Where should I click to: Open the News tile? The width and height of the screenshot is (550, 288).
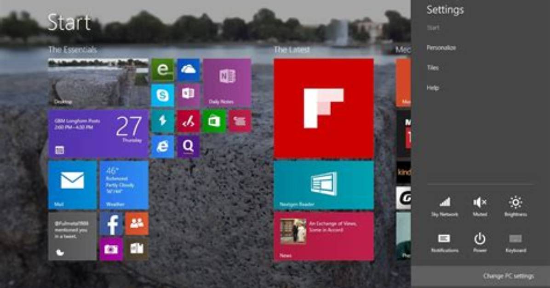[x=323, y=236]
